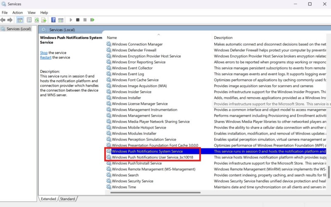Image resolution: width=331 pixels, height=207 pixels.
Task: Sort services by the Name column header
Action: (x=157, y=38)
